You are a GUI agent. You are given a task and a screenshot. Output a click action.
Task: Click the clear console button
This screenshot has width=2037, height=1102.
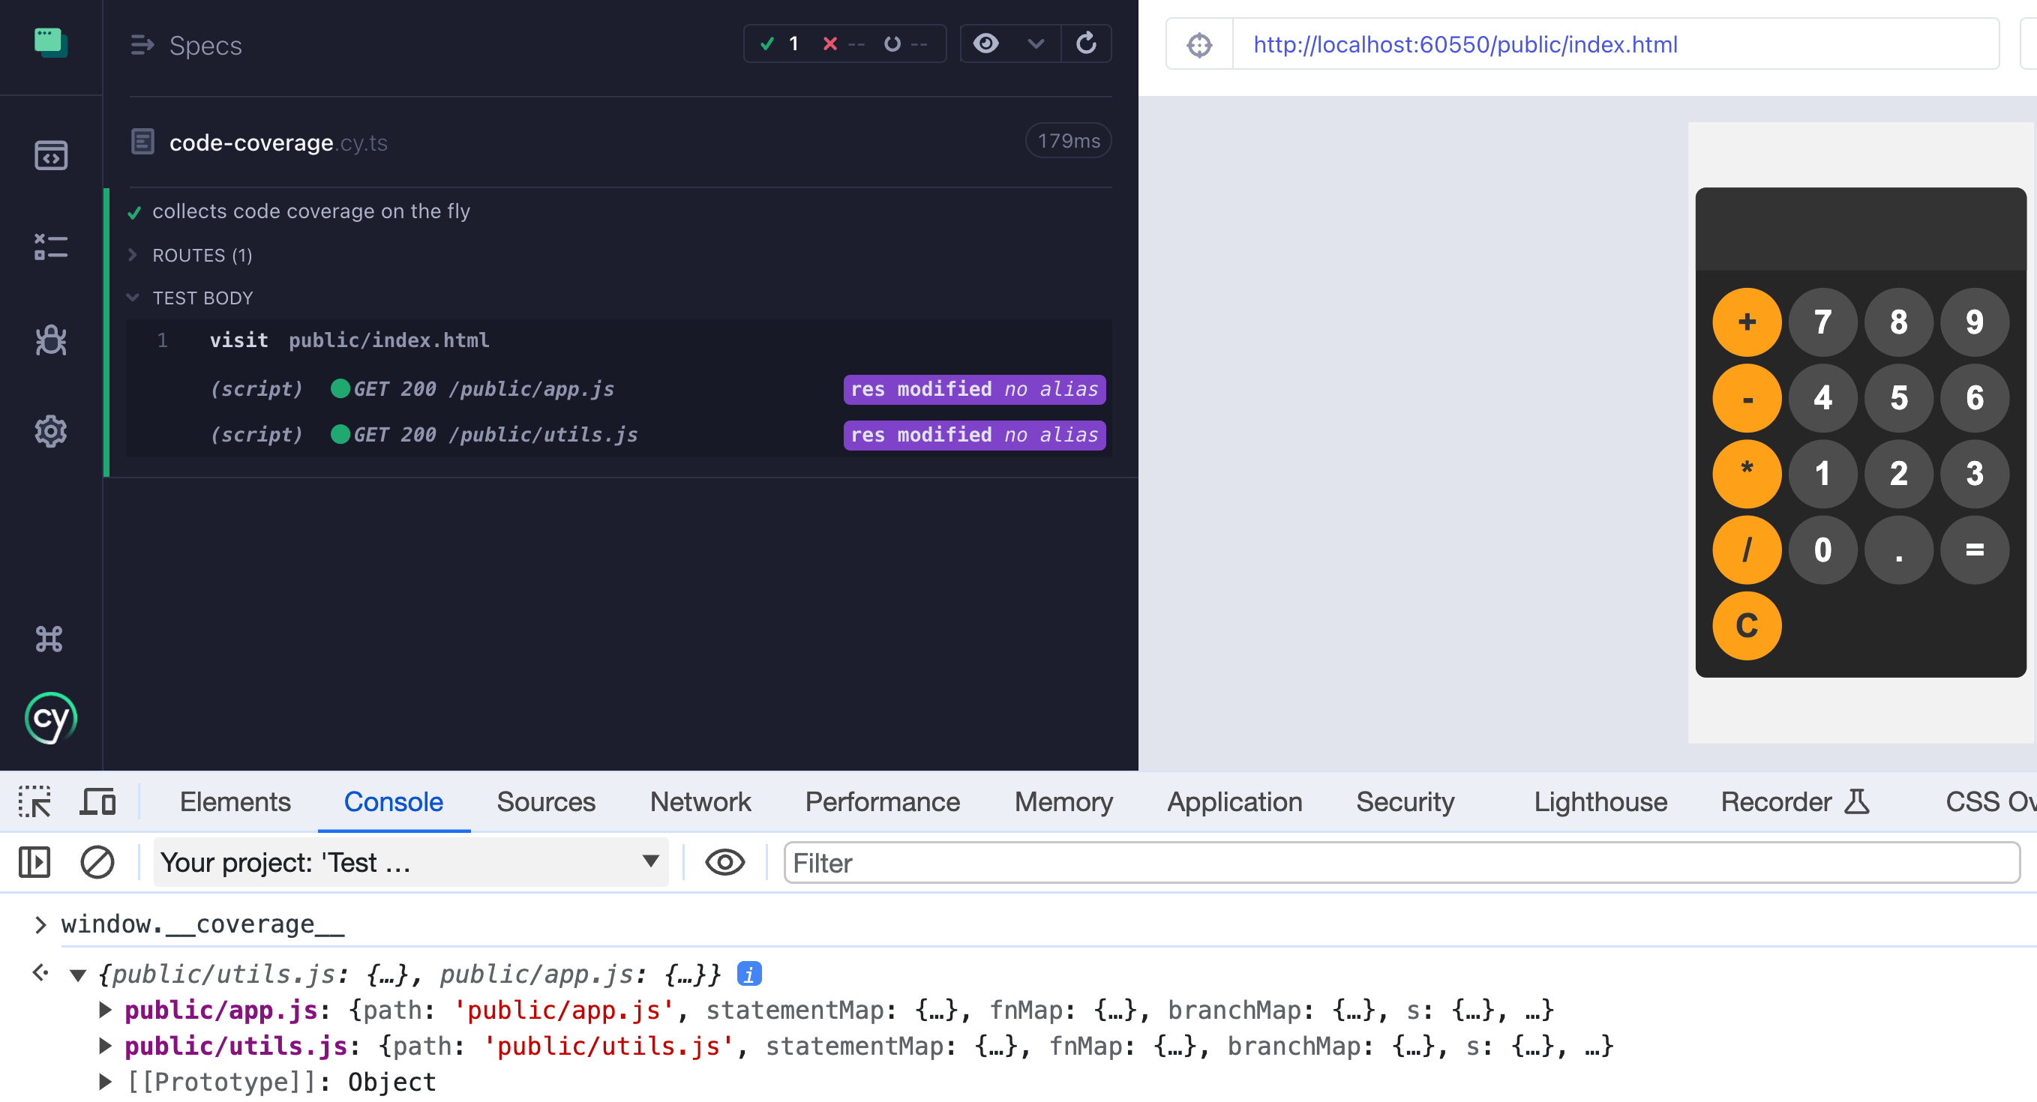click(96, 863)
